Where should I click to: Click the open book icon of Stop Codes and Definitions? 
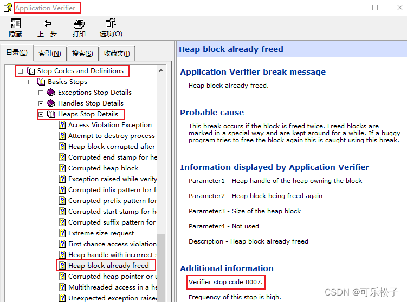coord(31,71)
